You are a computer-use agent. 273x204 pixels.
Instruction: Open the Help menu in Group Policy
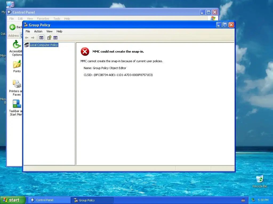(x=59, y=31)
